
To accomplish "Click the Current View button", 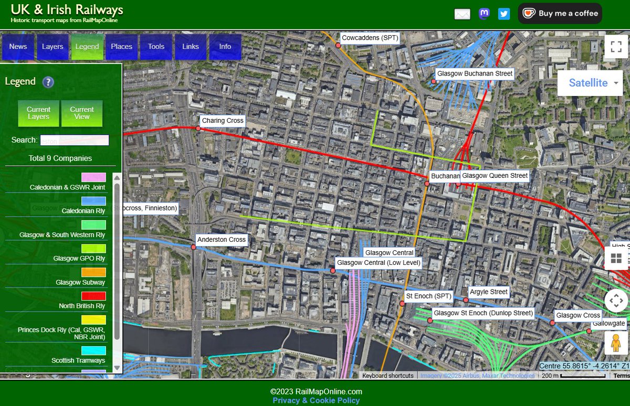I will point(82,113).
